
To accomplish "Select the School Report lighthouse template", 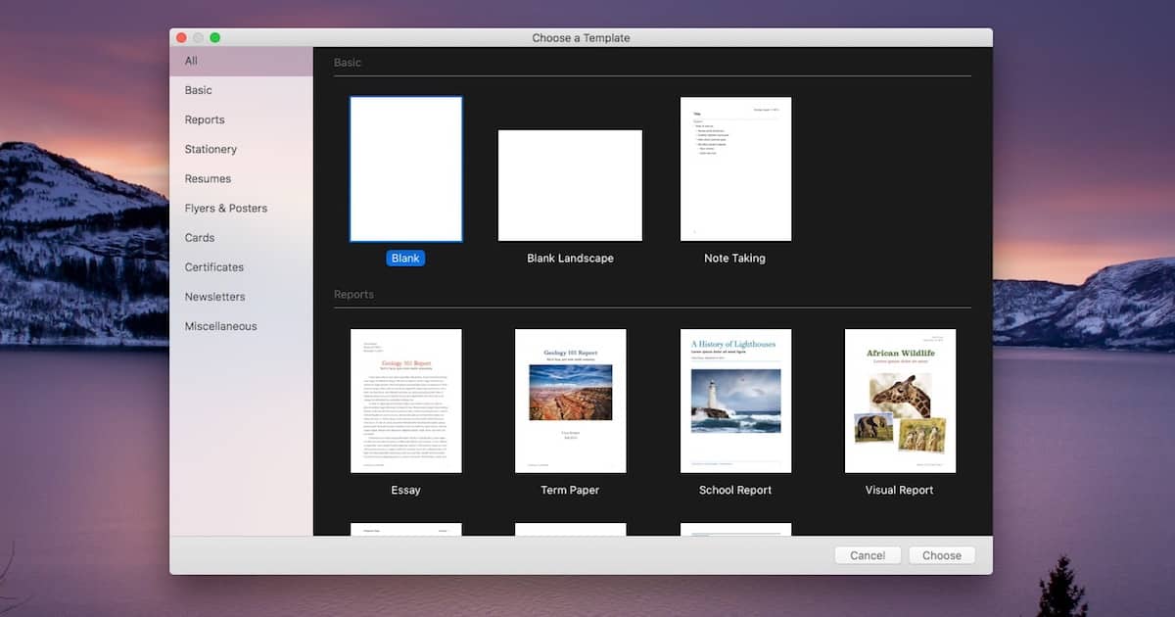I will [735, 401].
